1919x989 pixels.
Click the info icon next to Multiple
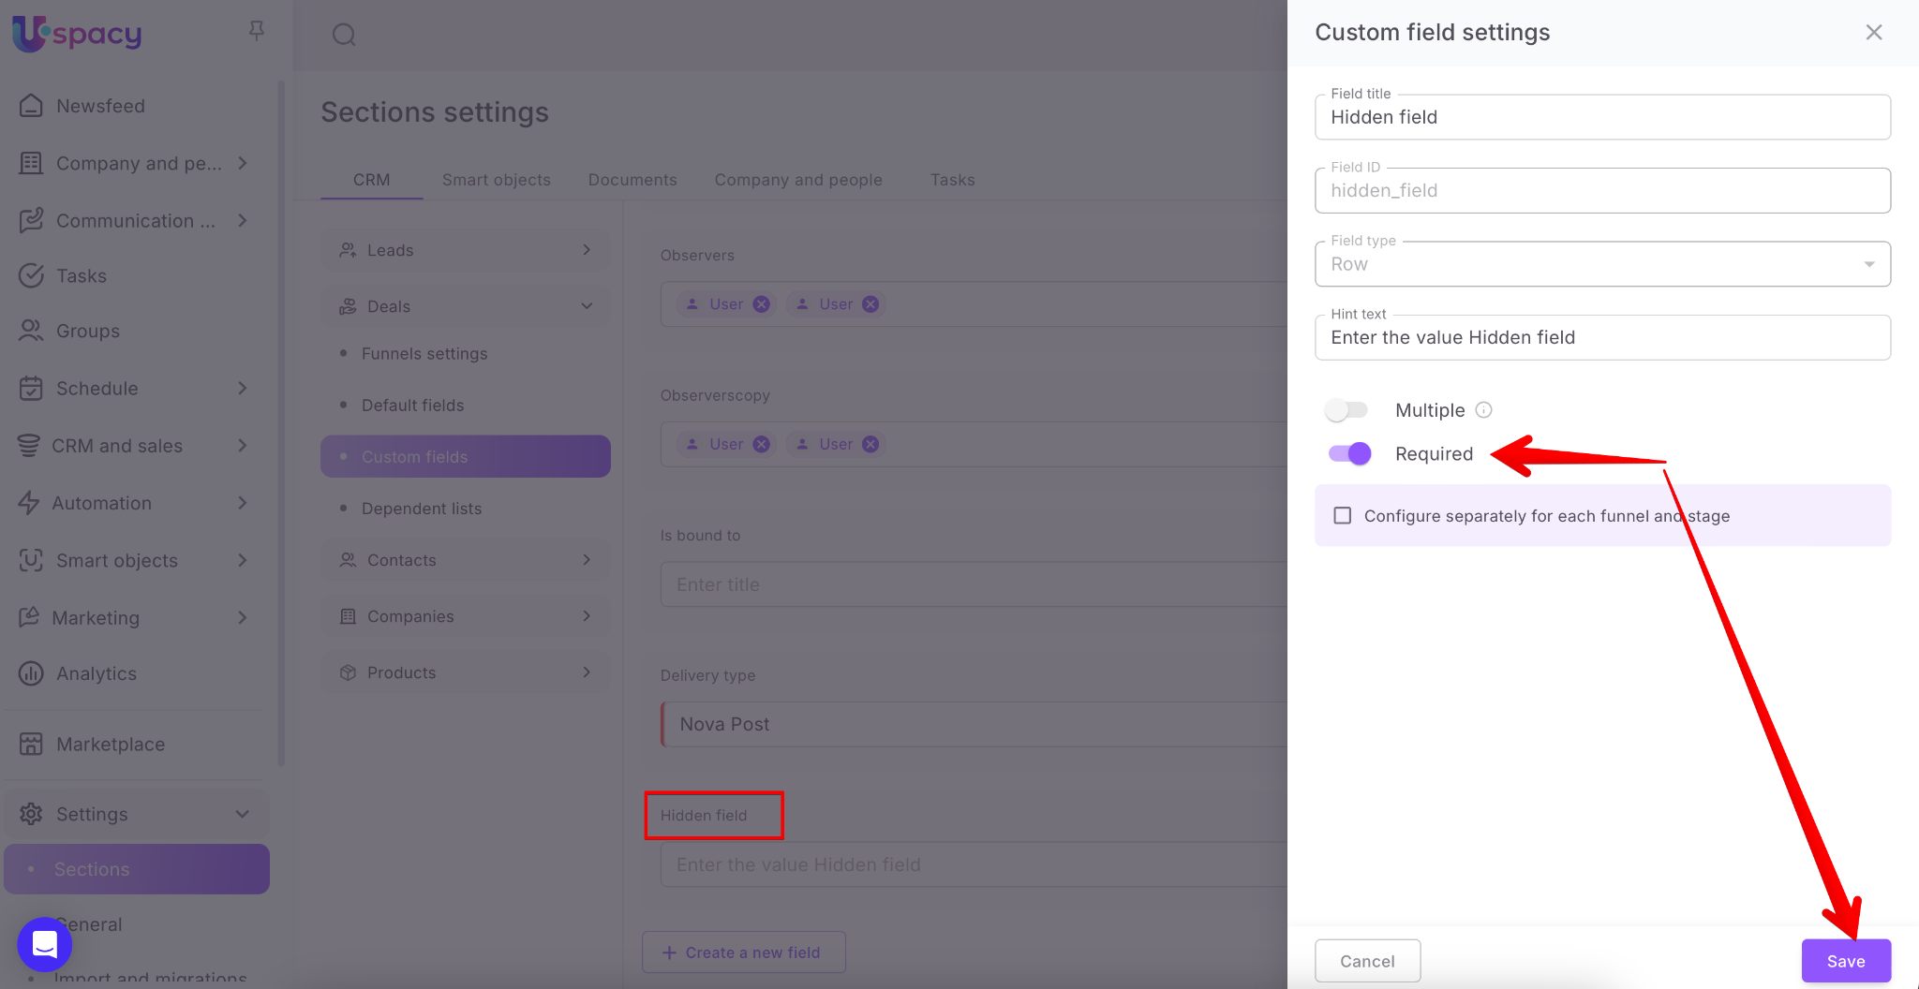tap(1483, 410)
